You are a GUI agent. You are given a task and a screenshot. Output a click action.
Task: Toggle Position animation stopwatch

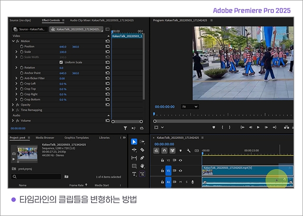tap(22, 47)
